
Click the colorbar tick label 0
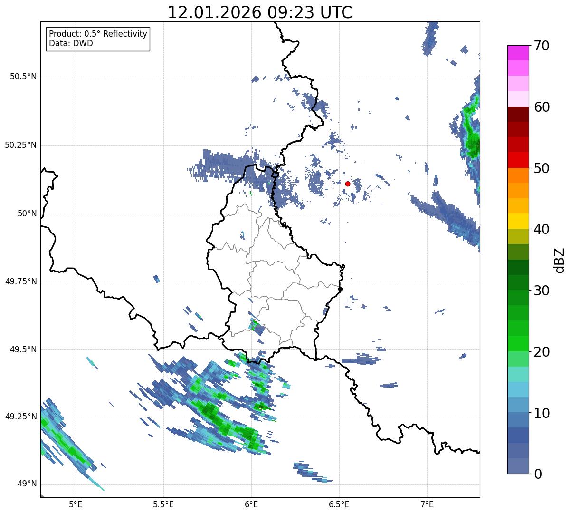pos(537,474)
